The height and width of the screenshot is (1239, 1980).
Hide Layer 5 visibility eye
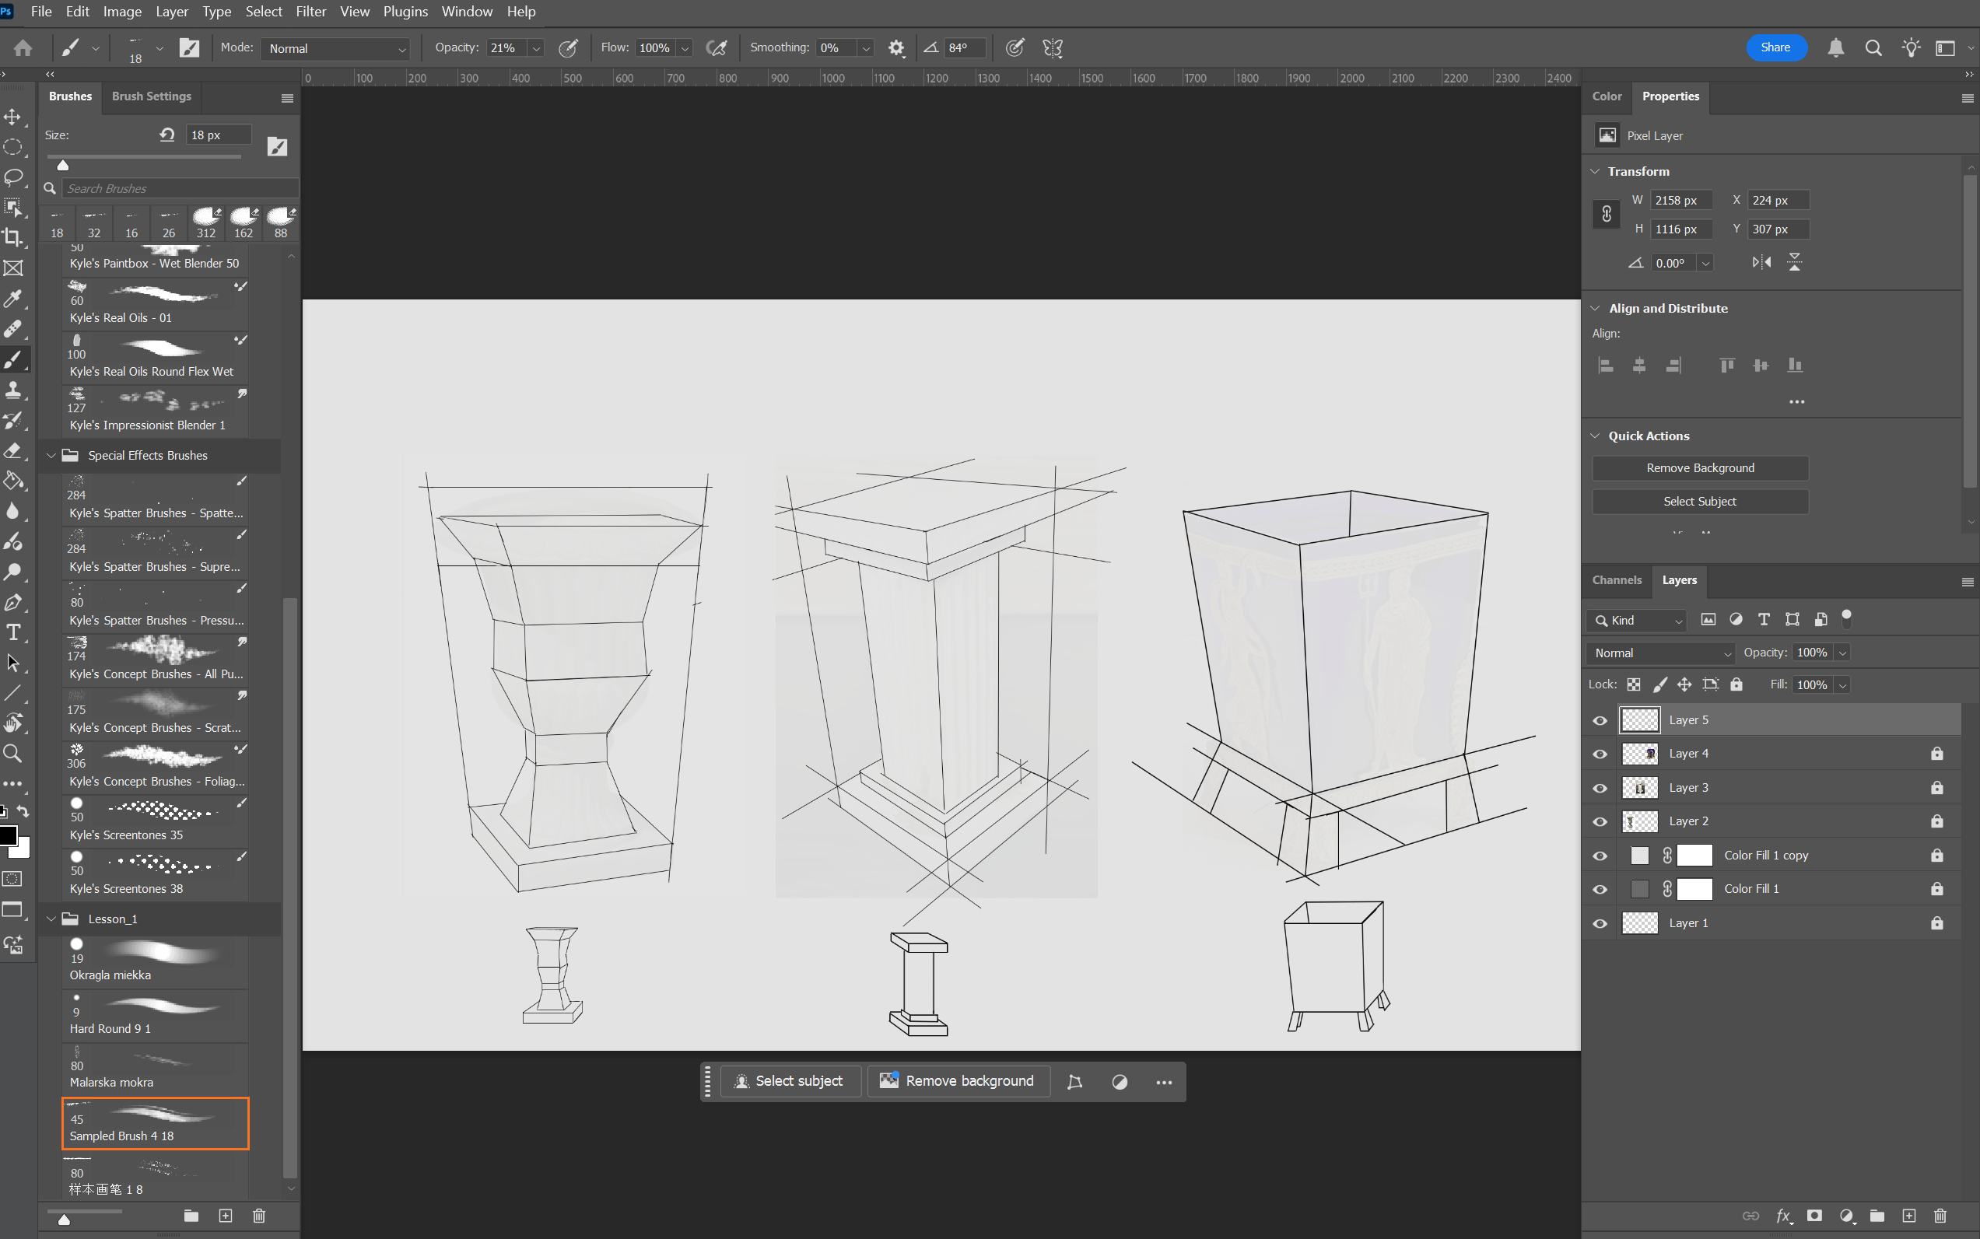coord(1600,720)
